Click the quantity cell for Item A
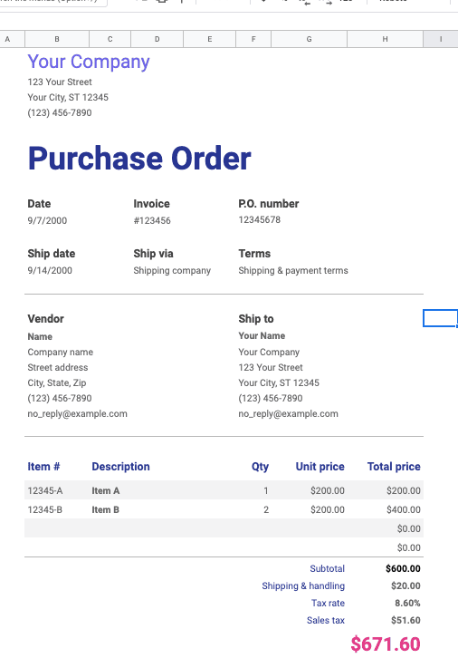This screenshot has width=458, height=658. (x=266, y=490)
